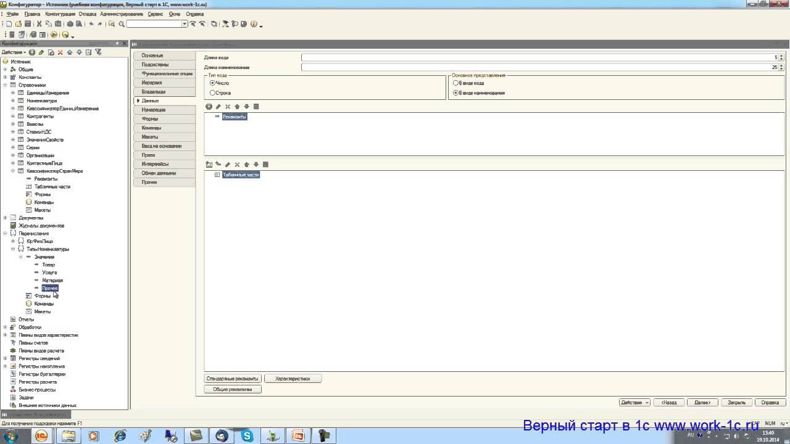Image resolution: width=790 pixels, height=444 pixels.
Task: Click the Edit pencil icon in Configuration panel
Action: 41,52
